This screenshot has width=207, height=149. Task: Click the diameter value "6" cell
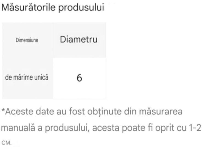[79, 78]
